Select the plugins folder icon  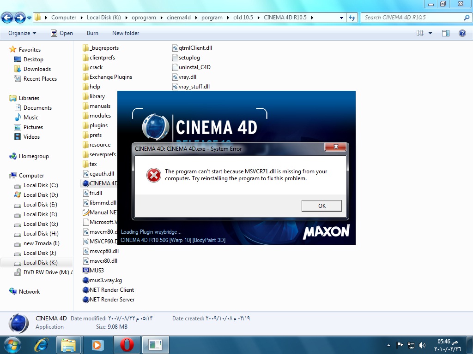(85, 125)
